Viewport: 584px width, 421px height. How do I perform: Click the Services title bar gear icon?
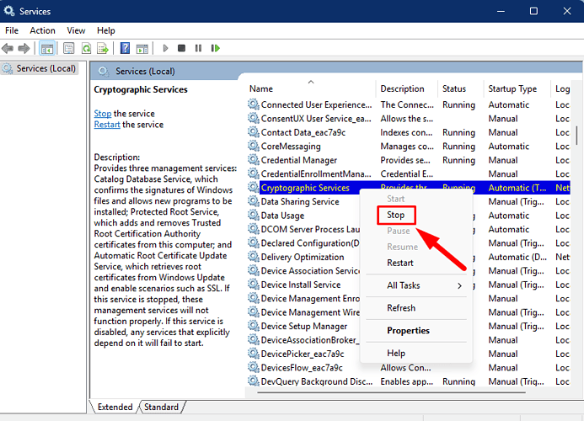click(9, 11)
